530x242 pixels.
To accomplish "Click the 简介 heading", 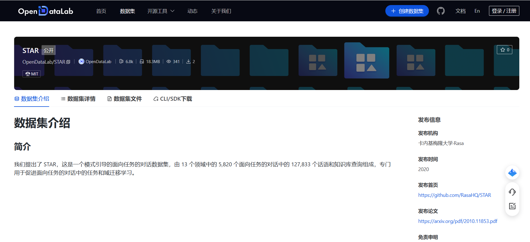I will [x=22, y=146].
